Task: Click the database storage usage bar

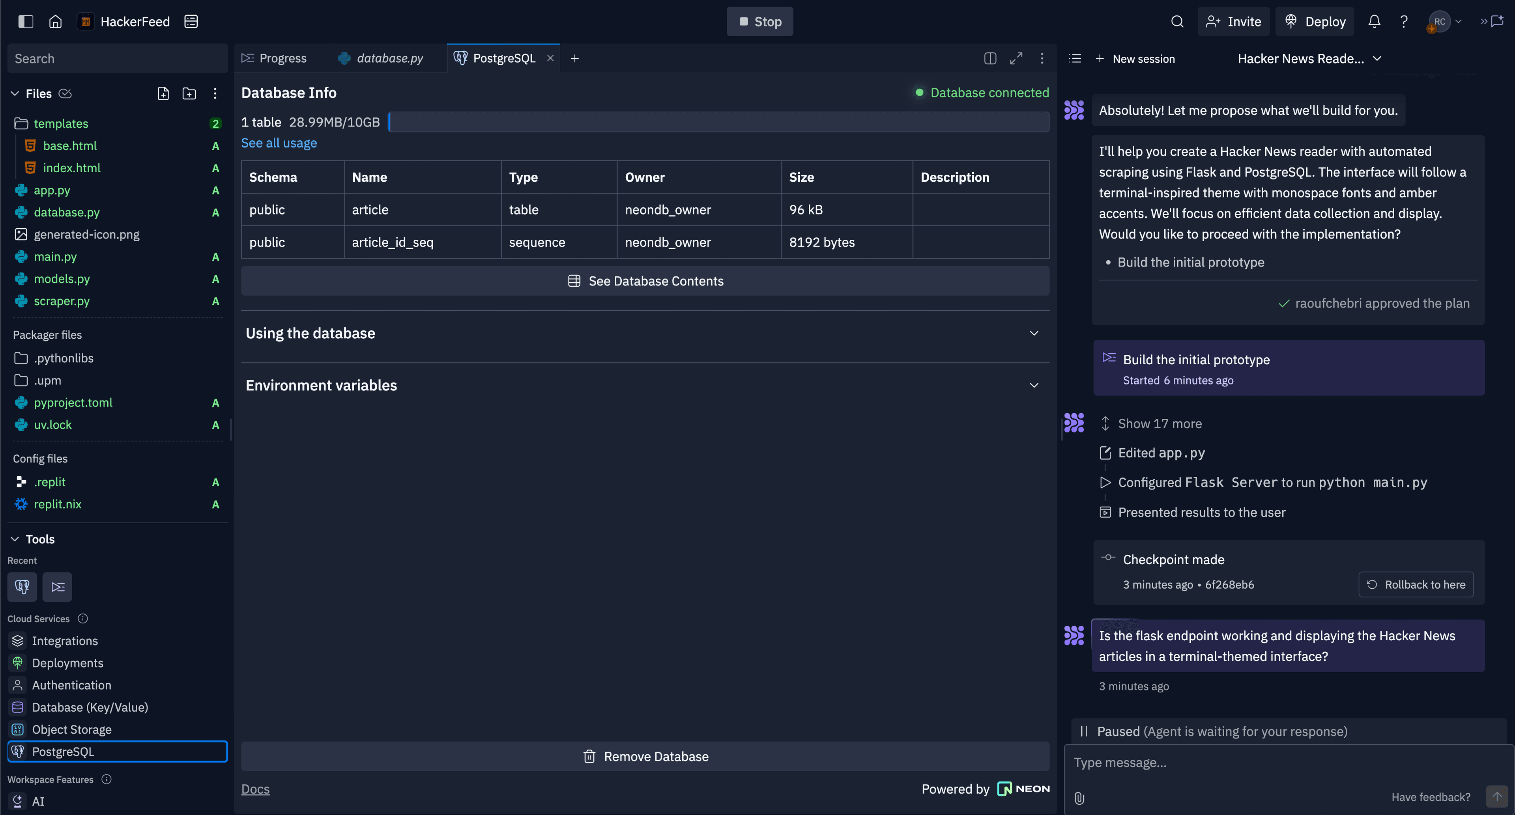Action: click(719, 122)
